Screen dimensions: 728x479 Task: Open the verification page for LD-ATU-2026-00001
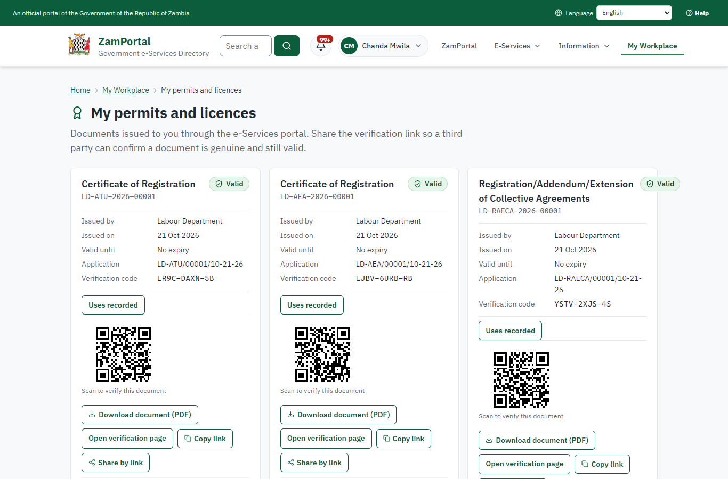[x=127, y=439]
